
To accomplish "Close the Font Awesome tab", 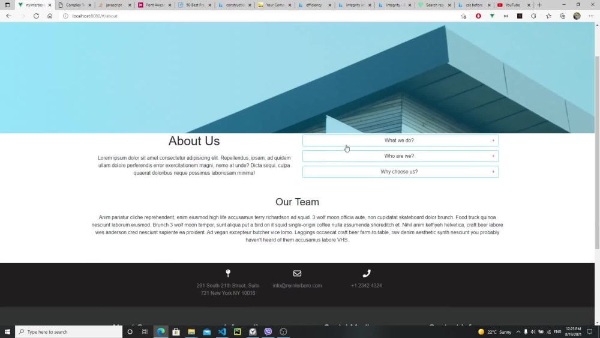I will pos(170,5).
